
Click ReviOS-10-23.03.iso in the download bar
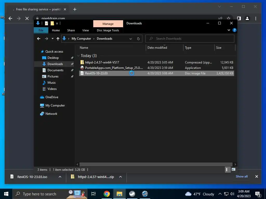click(32, 177)
